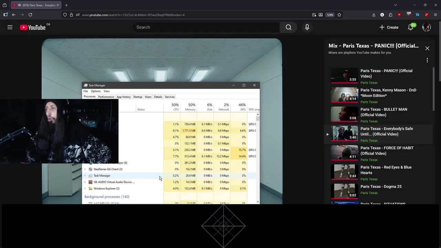The image size is (441, 248).
Task: Open the Task Manager View menu
Action: coord(107,91)
